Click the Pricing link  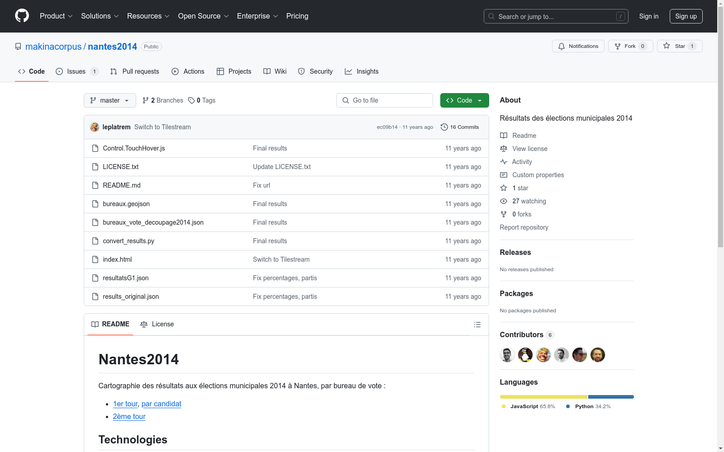tap(297, 16)
